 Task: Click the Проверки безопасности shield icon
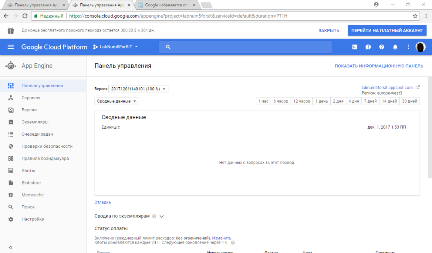coord(11,146)
